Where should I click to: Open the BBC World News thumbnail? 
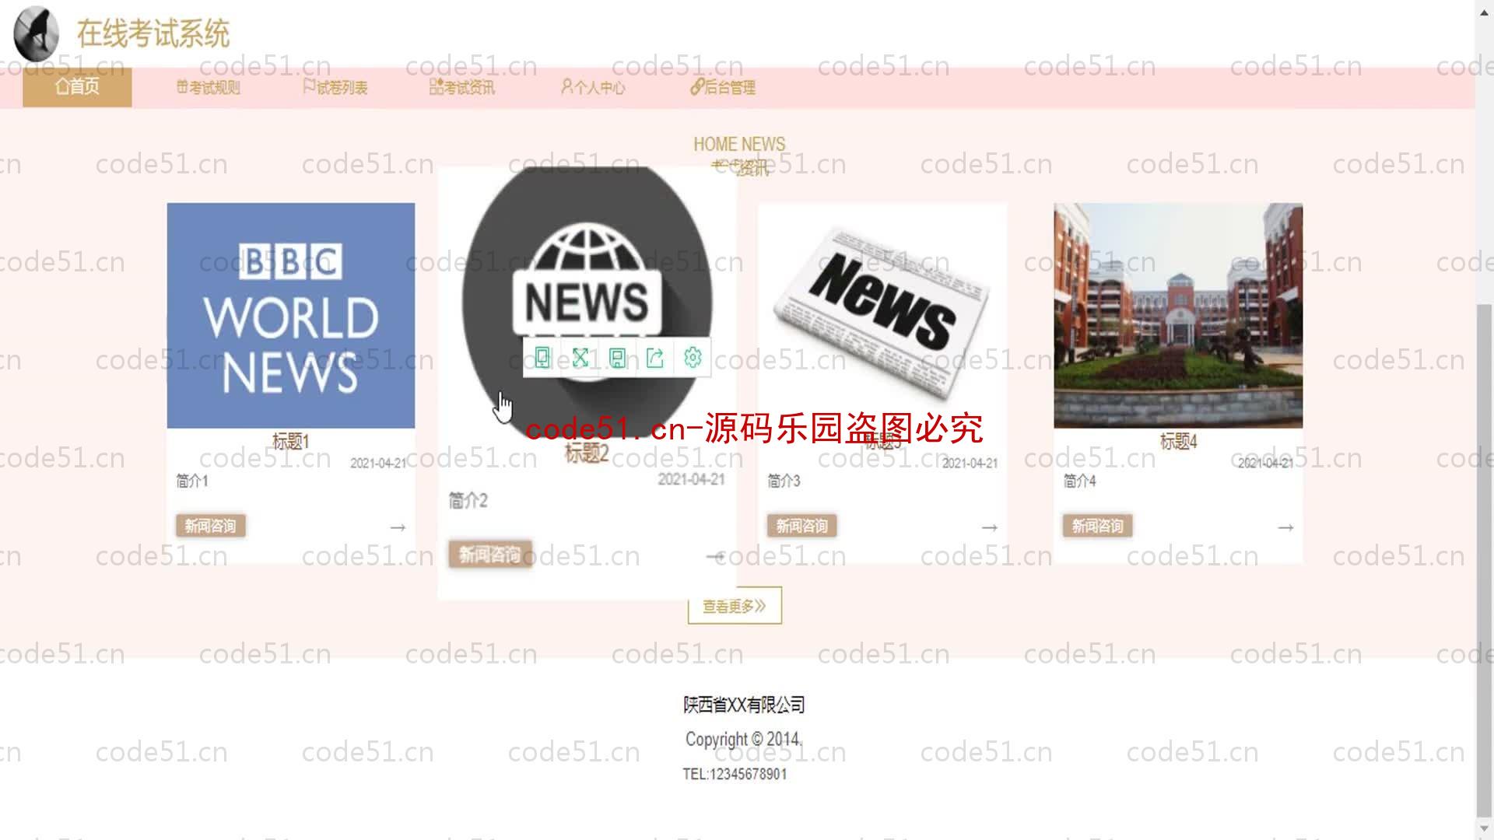(x=291, y=316)
